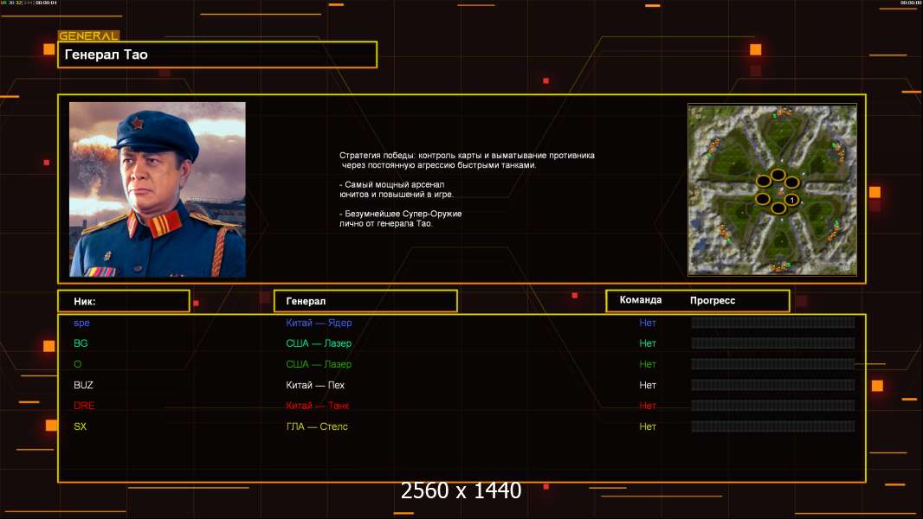Click team value "Нет" in O's row

pyautogui.click(x=648, y=364)
